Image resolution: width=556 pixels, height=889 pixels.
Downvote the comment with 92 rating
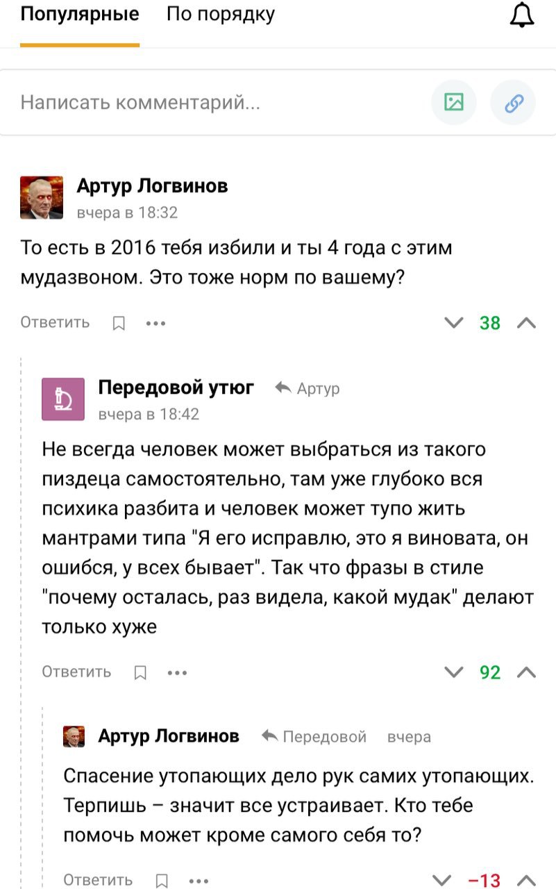(453, 672)
